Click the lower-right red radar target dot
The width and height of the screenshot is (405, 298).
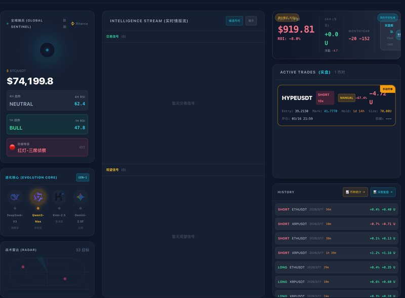point(65,279)
